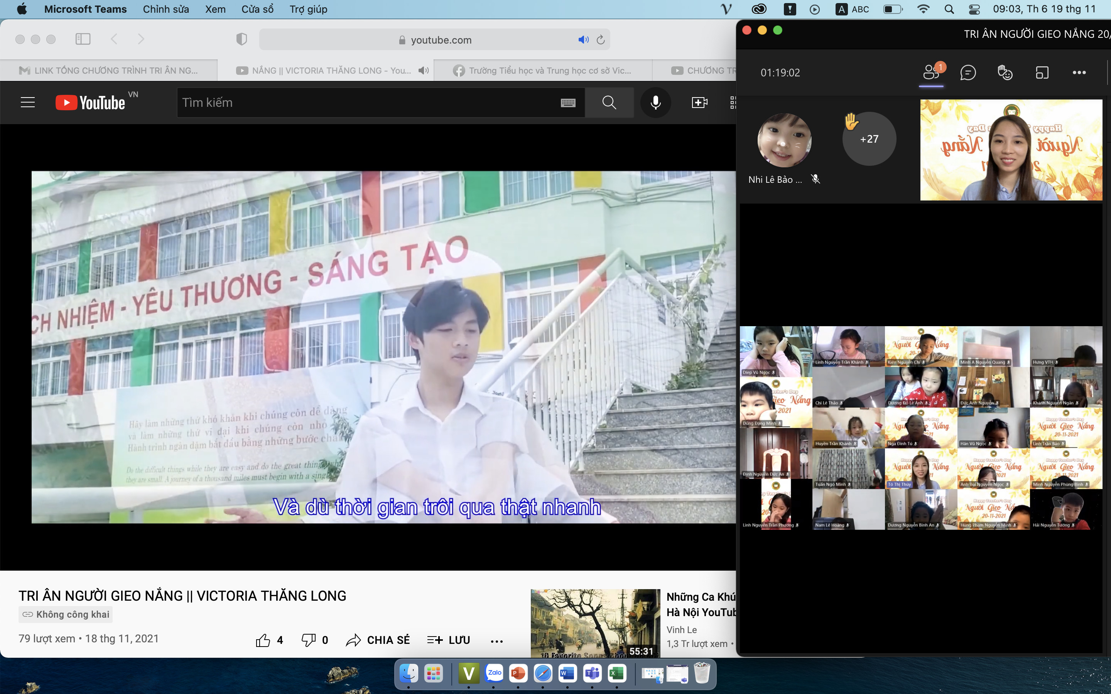Screen dimensions: 1111x694
Task: Open the Xem menu in menu bar
Action: 215,9
